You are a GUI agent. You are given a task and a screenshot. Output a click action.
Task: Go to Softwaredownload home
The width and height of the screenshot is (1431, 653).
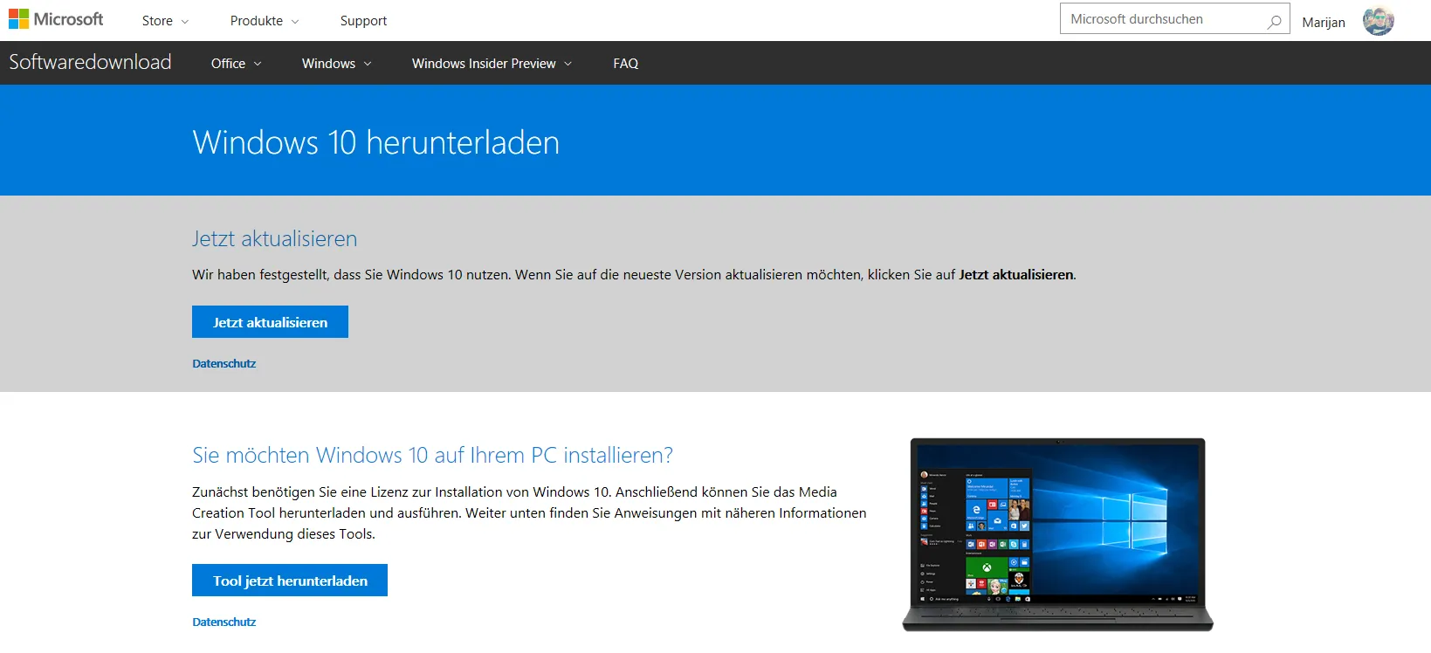(90, 62)
